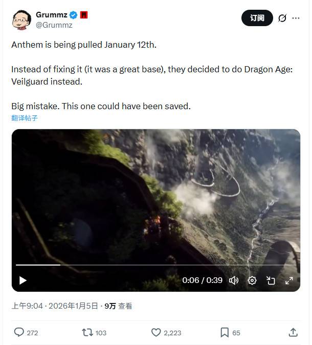Mute the video volume
Screen dimensions: 312x345
pyautogui.click(x=234, y=280)
